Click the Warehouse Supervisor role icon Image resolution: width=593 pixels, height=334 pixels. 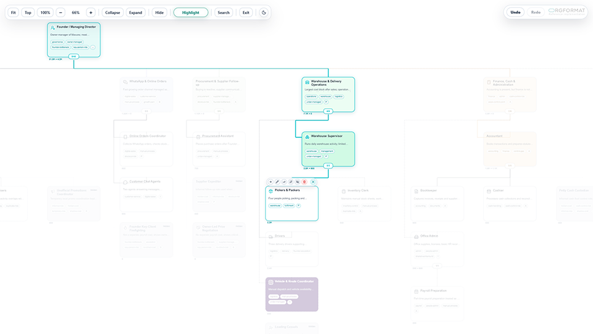click(307, 137)
